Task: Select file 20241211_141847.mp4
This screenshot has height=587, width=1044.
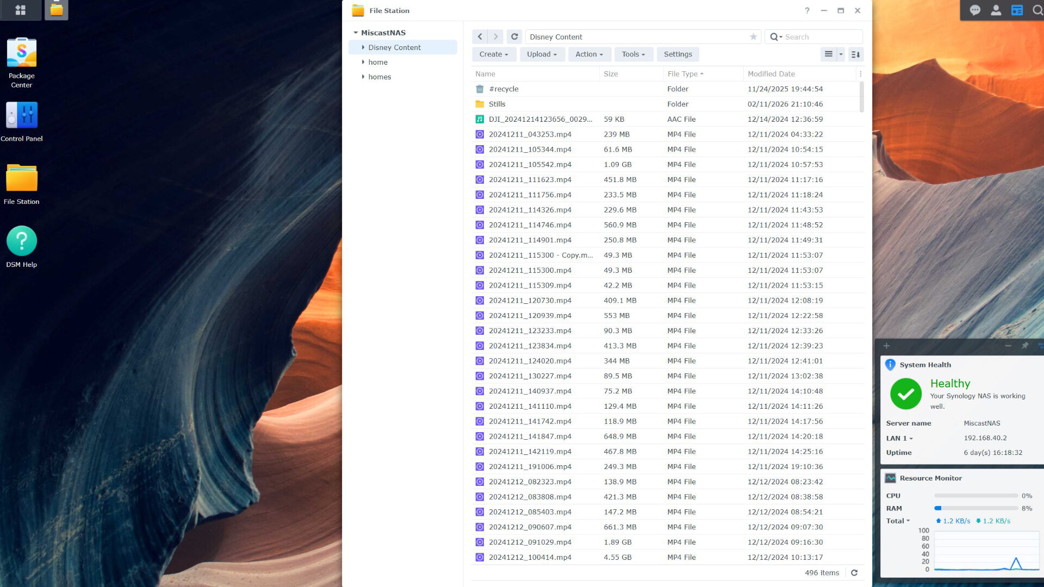Action: pyautogui.click(x=668, y=436)
